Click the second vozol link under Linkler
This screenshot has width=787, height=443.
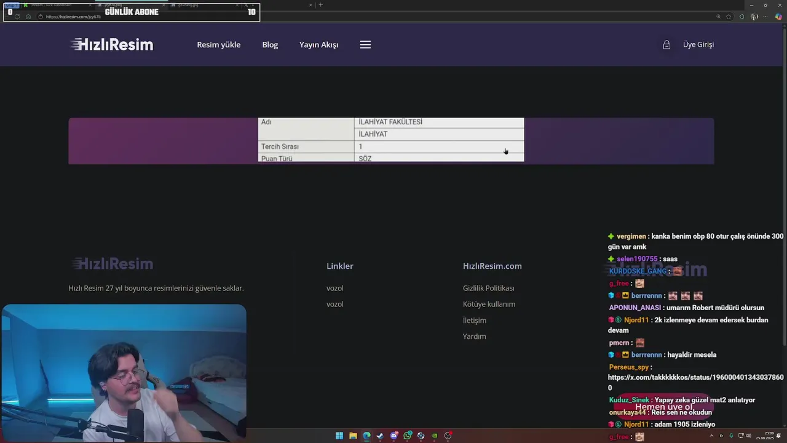click(x=334, y=304)
